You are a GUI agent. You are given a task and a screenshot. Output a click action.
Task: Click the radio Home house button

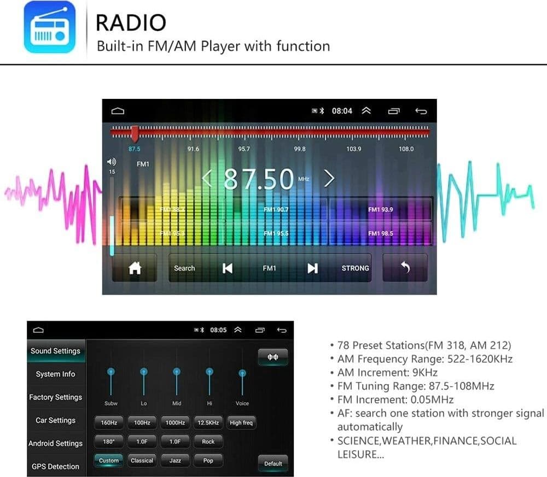[135, 268]
